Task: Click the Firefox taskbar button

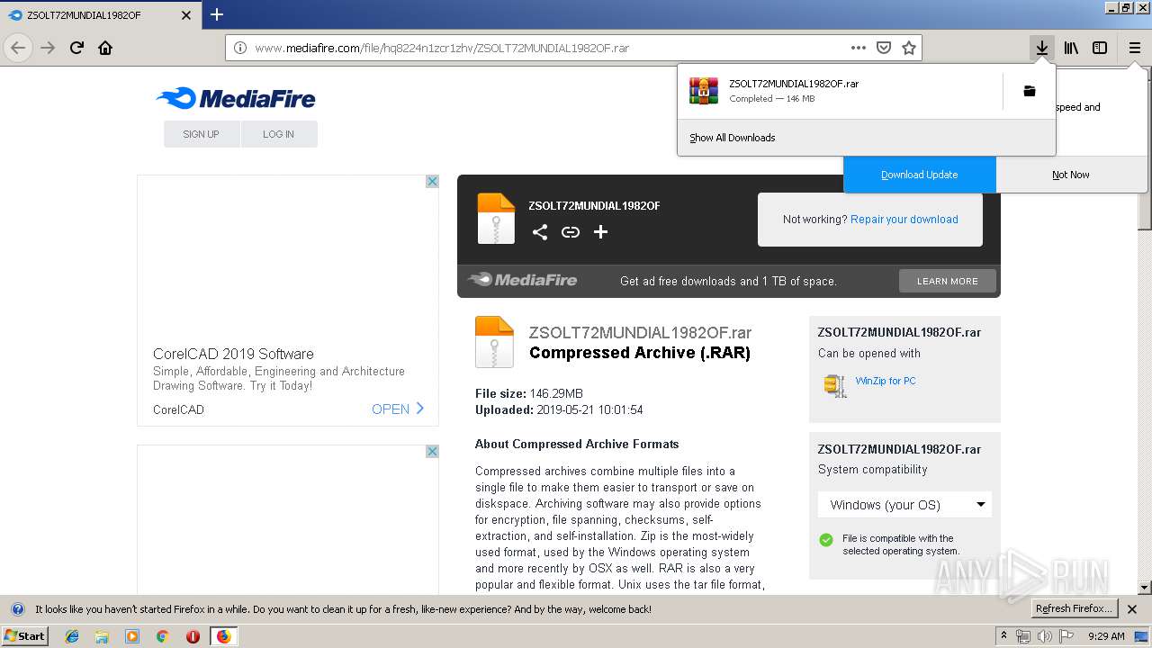Action: tap(223, 636)
